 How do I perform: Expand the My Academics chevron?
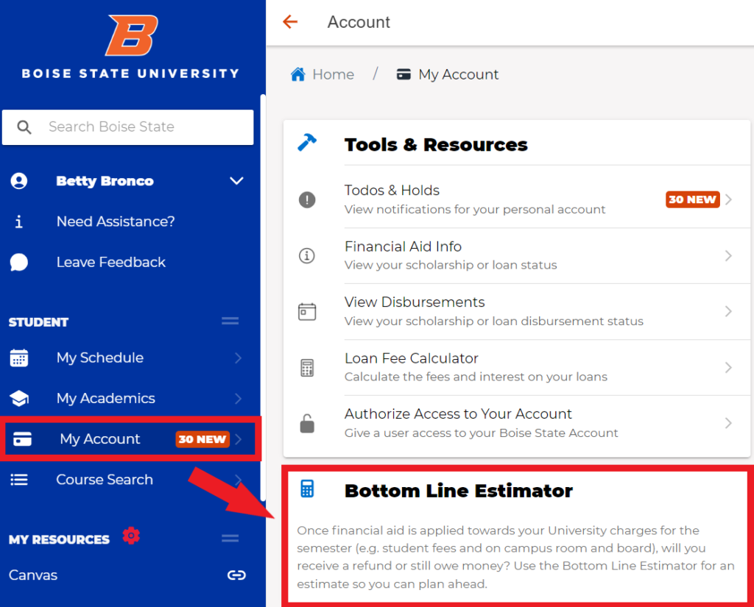(x=238, y=399)
